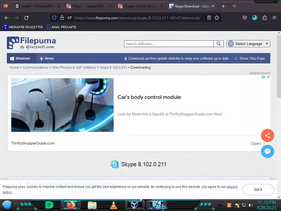The height and width of the screenshot is (211, 281).
Task: Open the tracking protection shield icon
Action: [x=54, y=18]
